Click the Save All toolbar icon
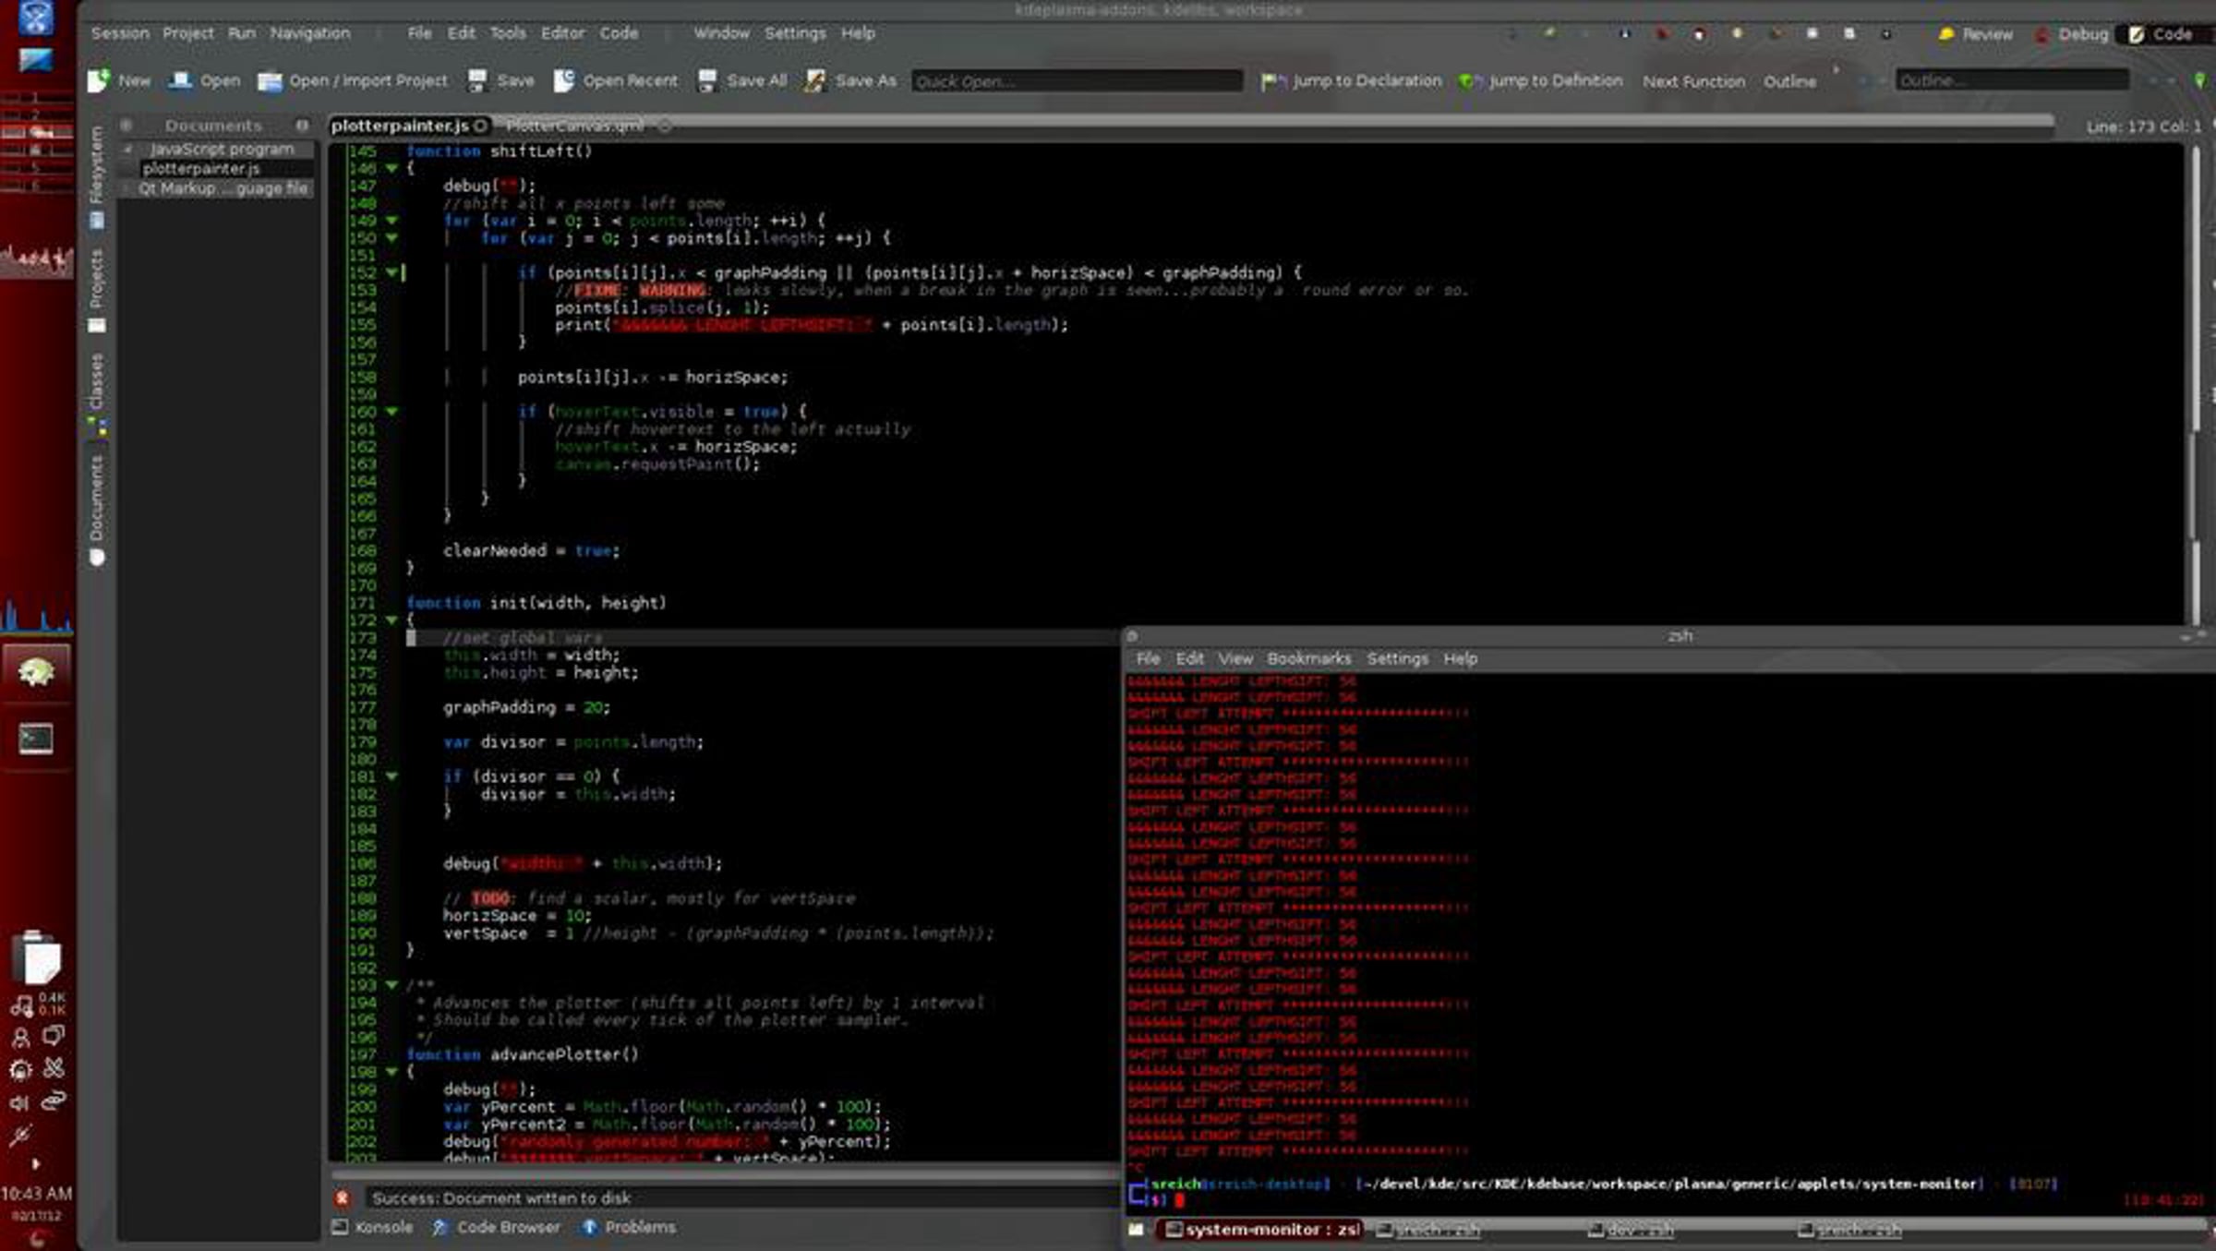2216x1251 pixels. pos(707,80)
